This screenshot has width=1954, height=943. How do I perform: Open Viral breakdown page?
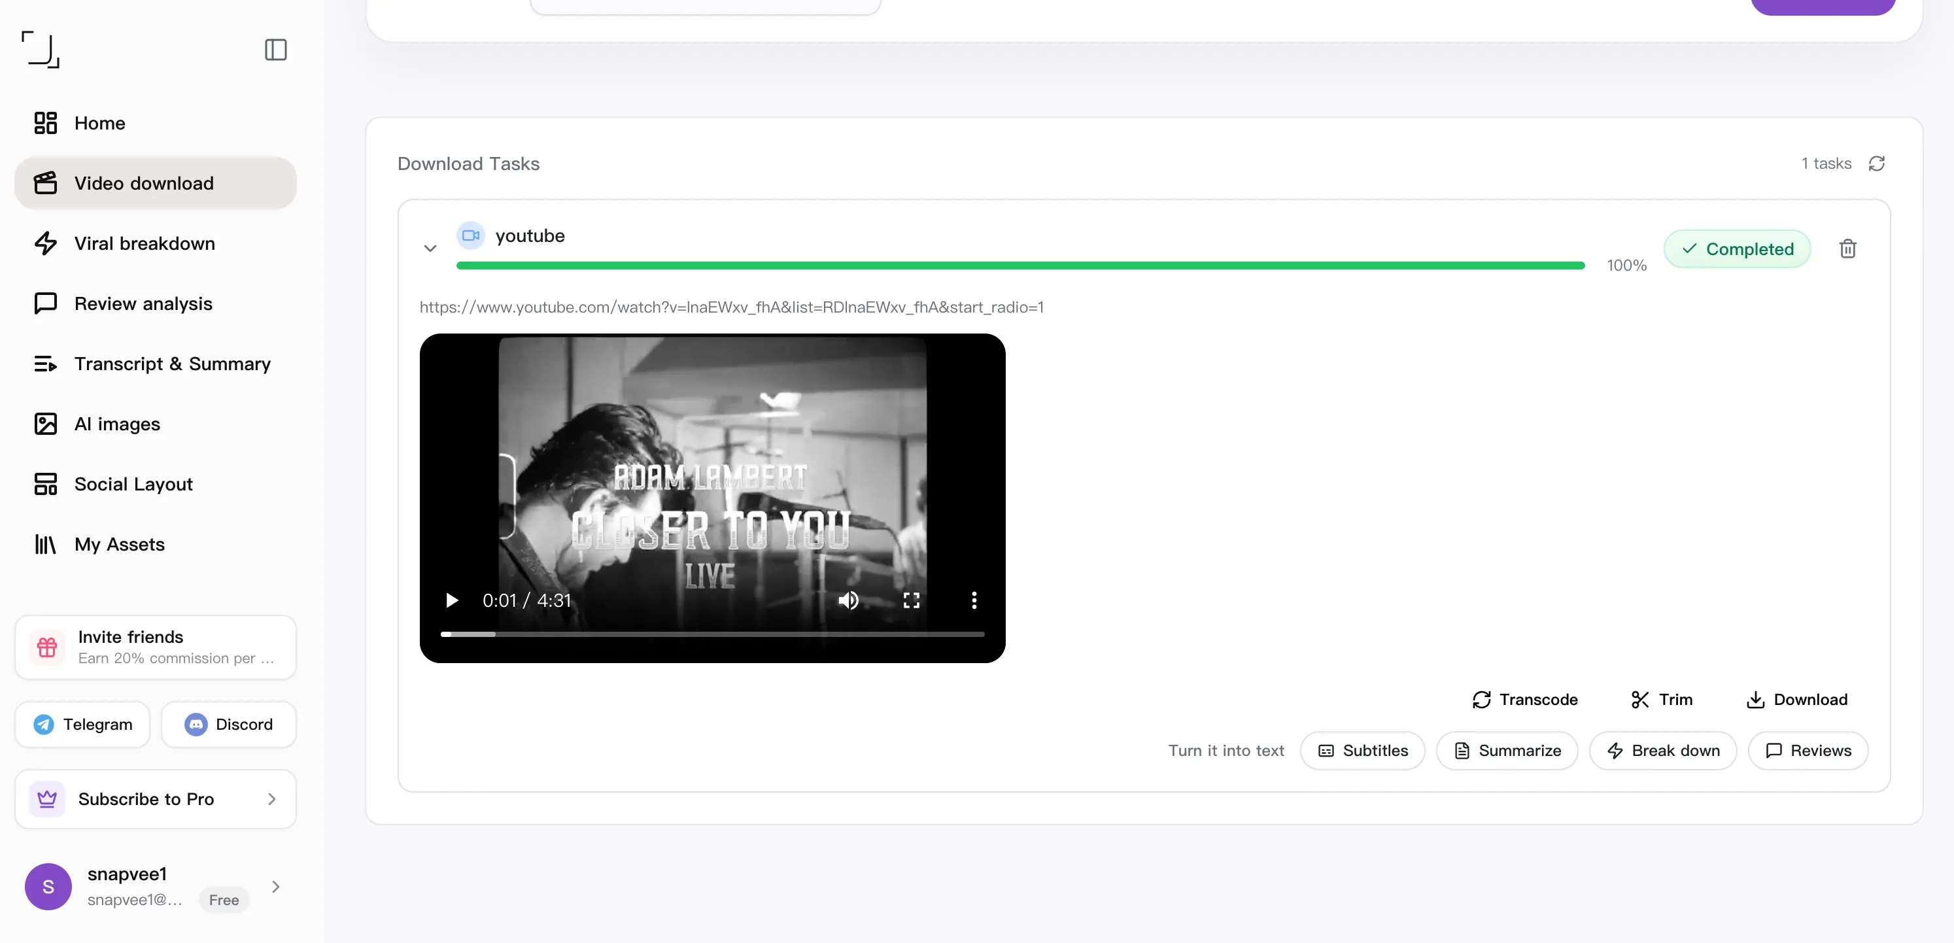[x=156, y=243]
